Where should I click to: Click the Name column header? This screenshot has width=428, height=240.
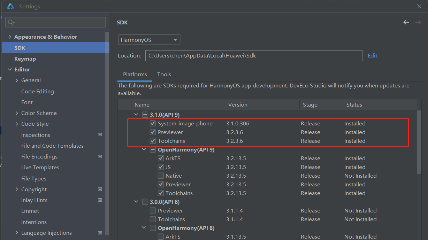tap(178, 104)
